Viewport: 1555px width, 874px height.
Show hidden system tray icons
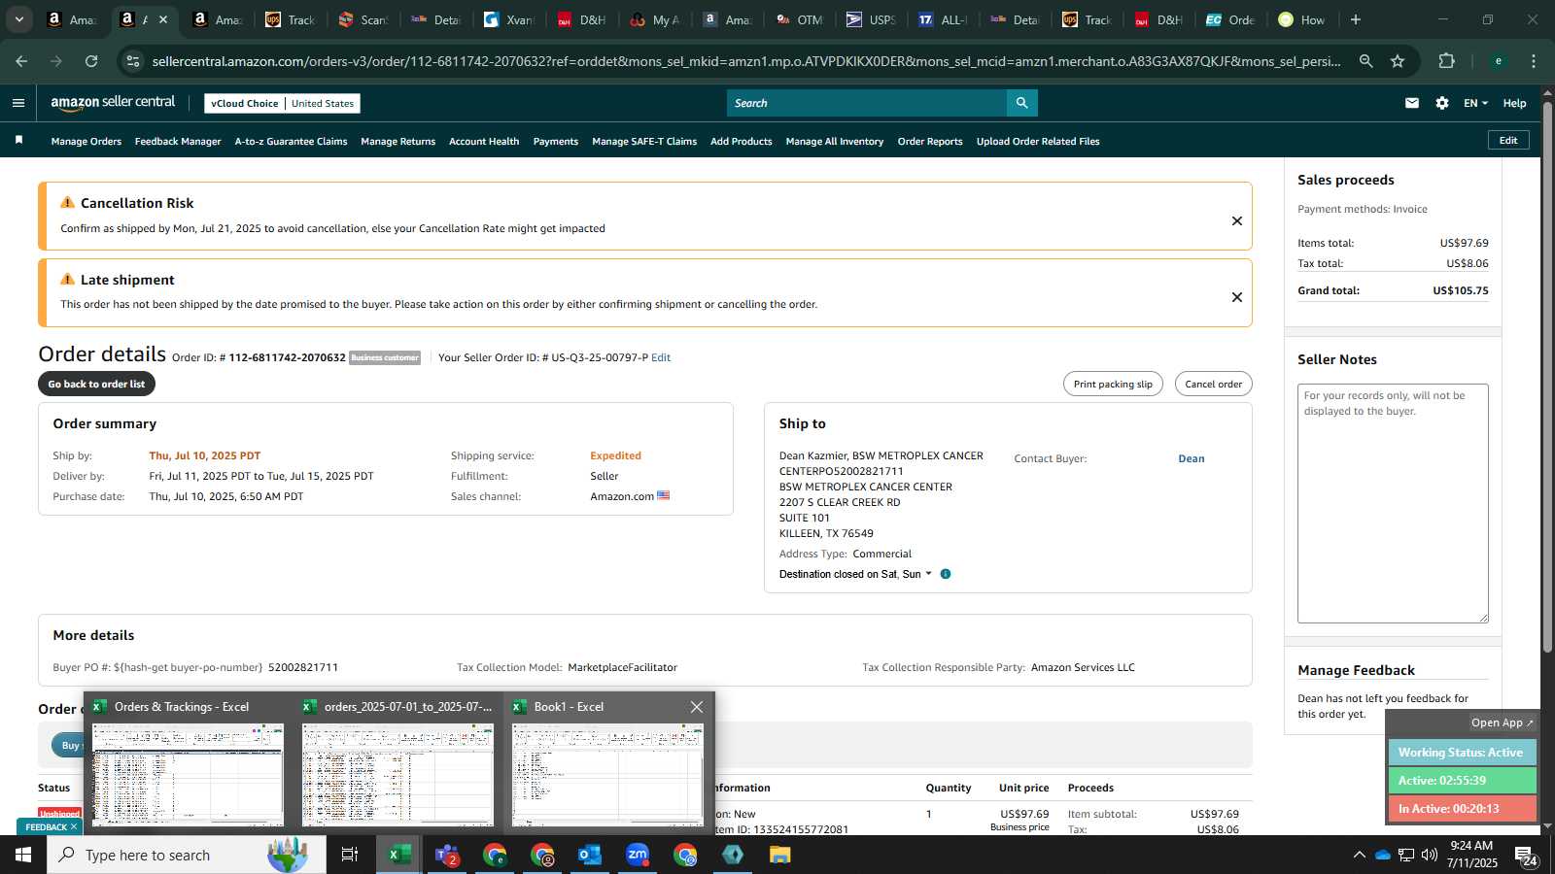(x=1359, y=855)
